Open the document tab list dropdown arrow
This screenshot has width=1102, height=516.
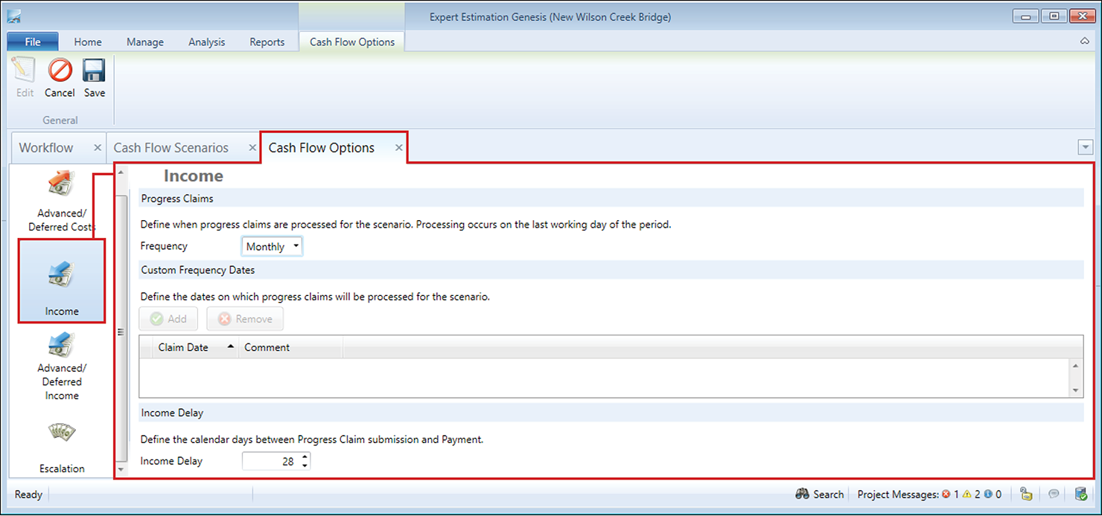coord(1085,148)
